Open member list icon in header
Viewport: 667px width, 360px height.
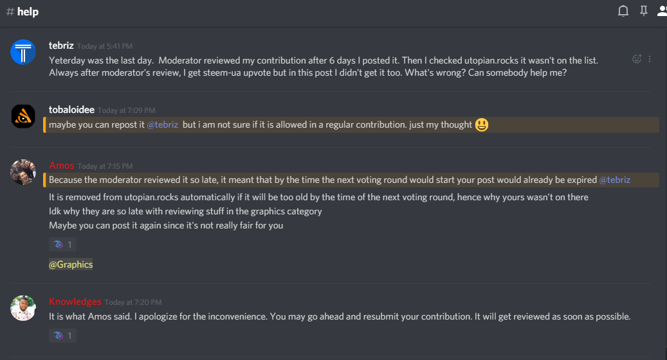click(x=662, y=11)
